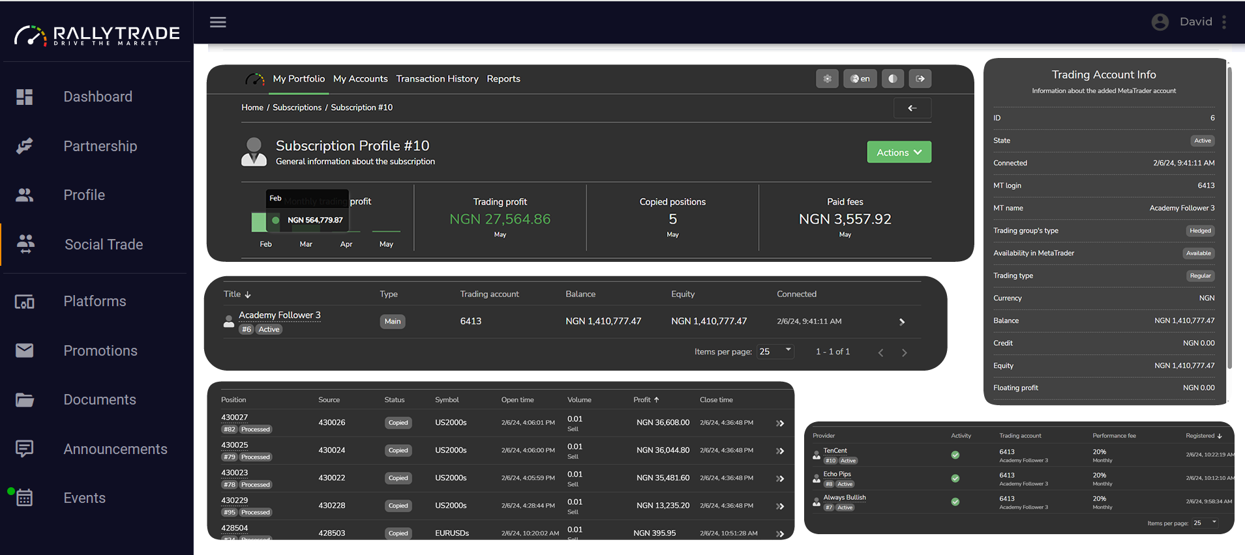Click the Partnership handshake icon
This screenshot has width=1245, height=555.
point(25,146)
